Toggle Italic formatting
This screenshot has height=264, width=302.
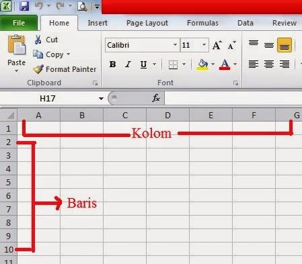tap(128, 64)
